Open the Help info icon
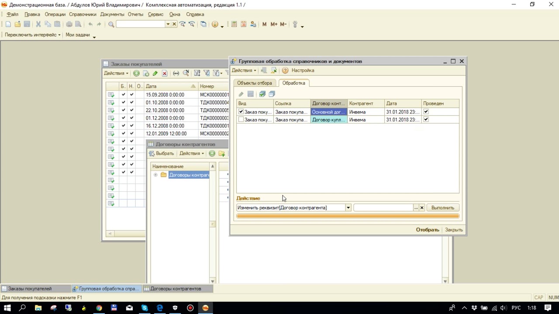 [x=215, y=24]
